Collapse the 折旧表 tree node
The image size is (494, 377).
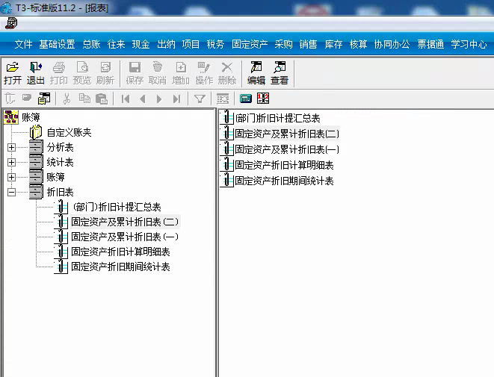pyautogui.click(x=11, y=192)
